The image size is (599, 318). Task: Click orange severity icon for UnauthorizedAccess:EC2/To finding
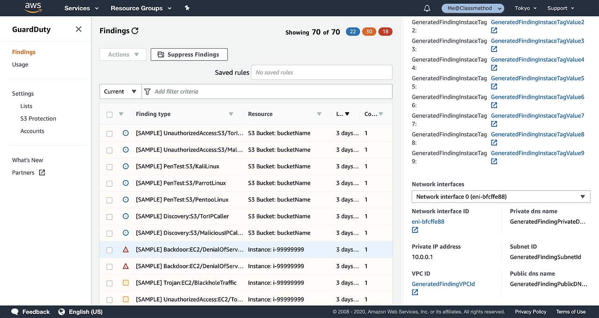[125, 299]
